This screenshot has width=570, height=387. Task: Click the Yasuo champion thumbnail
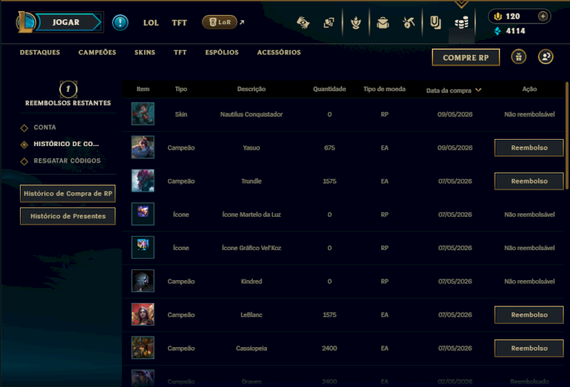pyautogui.click(x=143, y=148)
